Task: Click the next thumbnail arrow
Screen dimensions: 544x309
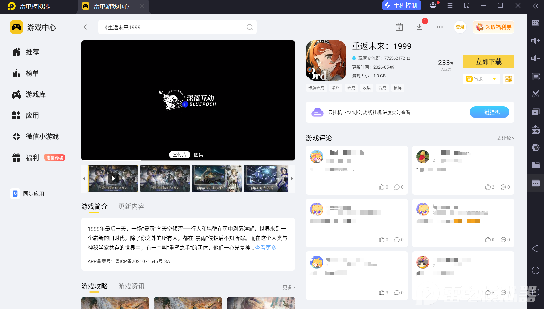Action: pyautogui.click(x=292, y=179)
